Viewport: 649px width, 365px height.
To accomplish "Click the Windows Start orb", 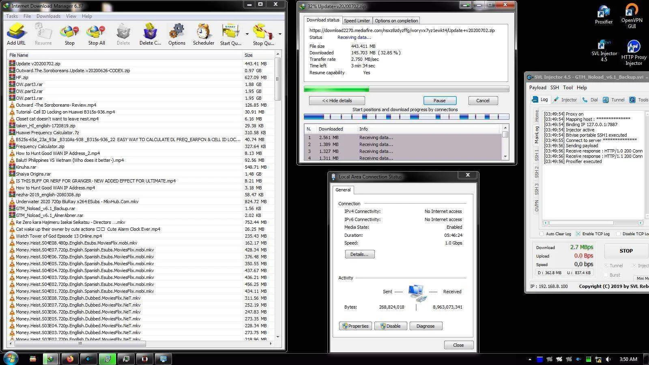I will [11, 359].
